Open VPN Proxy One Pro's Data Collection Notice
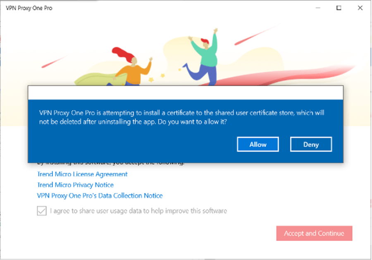This screenshot has height=260, width=372. point(100,196)
